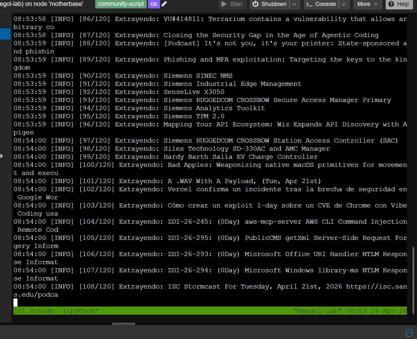Click the pencil icon to edit tags
Viewport: 417px width, 339px height.
pyautogui.click(x=164, y=4)
